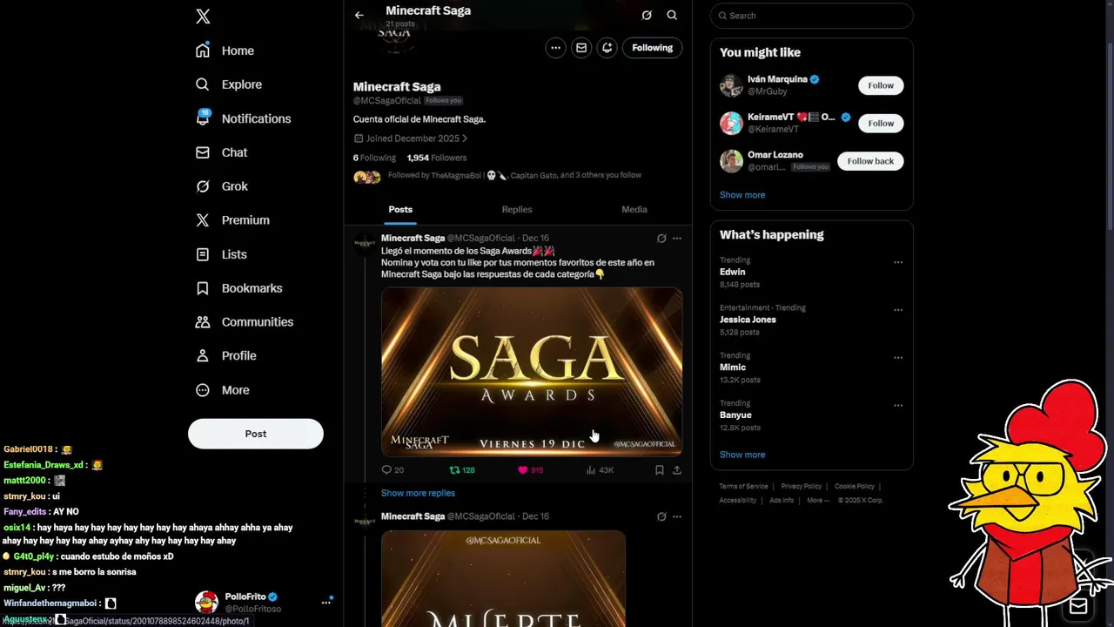Screen dimensions: 1114x627
Task: Select the Media tab
Action: tap(634, 209)
